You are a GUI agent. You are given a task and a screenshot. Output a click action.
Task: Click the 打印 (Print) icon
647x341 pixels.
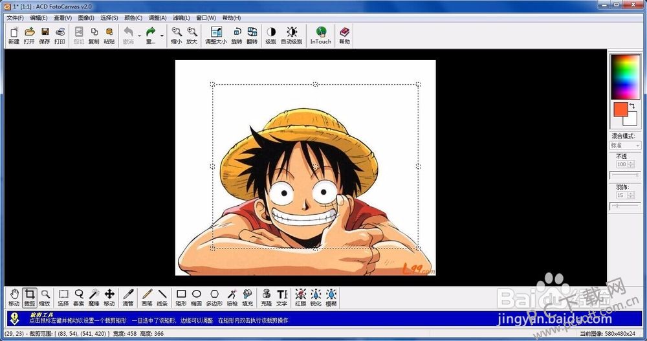coord(60,35)
